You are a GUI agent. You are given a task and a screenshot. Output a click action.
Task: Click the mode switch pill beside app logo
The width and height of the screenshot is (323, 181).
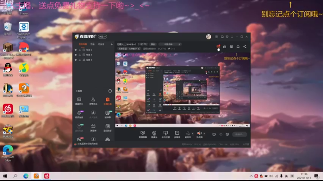tap(103, 37)
